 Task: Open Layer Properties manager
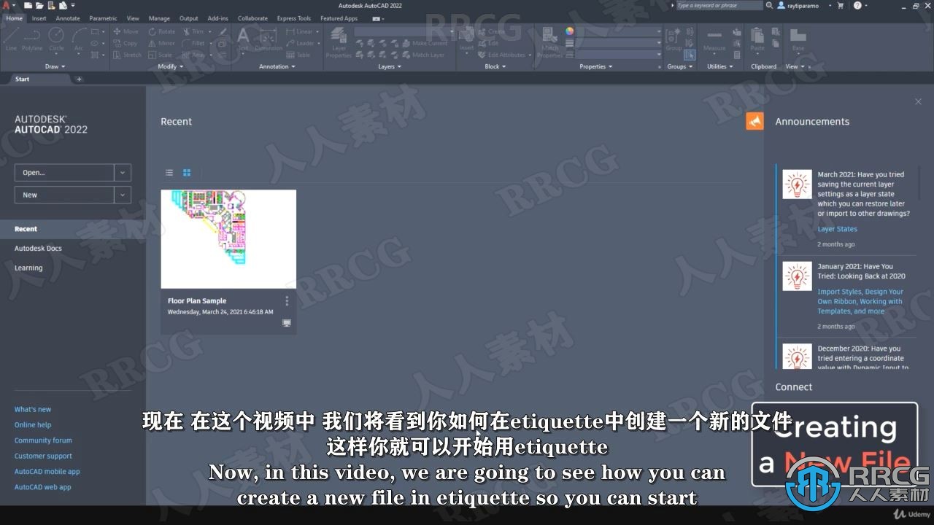click(x=339, y=42)
